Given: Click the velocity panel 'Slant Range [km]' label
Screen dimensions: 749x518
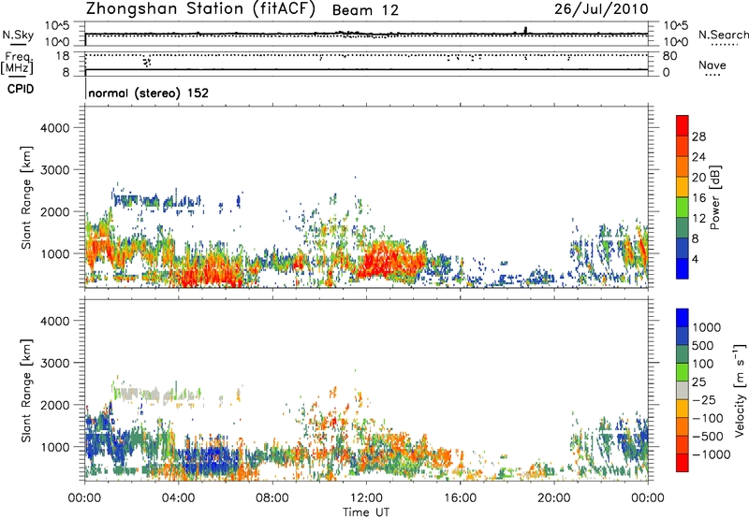Looking at the screenshot, I should coord(26,391).
